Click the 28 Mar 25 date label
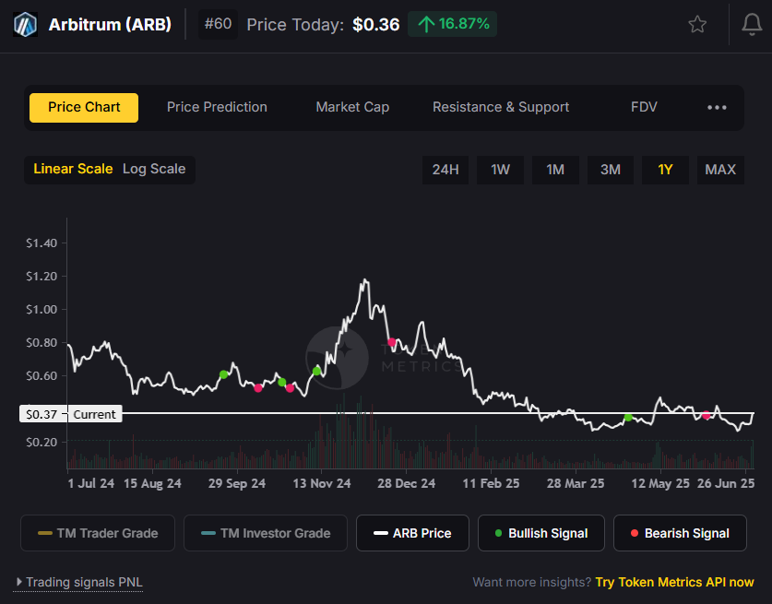The image size is (772, 604). pos(575,484)
